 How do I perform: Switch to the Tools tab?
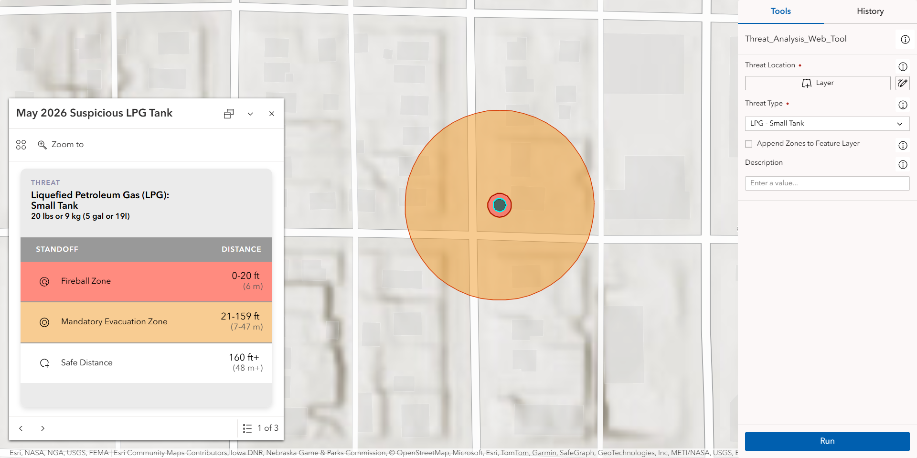pyautogui.click(x=780, y=11)
